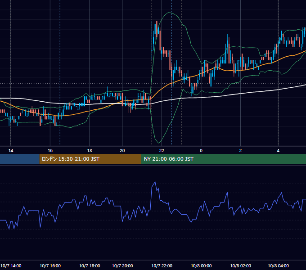The height and width of the screenshot is (270, 306).
Task: Click the upper band's highest peak after 22:00
Action: pos(169,13)
